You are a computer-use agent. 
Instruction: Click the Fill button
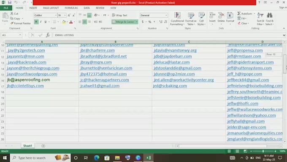(x=241, y=19)
